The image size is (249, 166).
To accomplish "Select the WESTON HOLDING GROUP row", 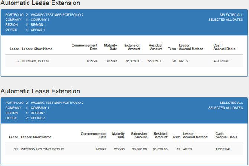I will click(124, 149).
